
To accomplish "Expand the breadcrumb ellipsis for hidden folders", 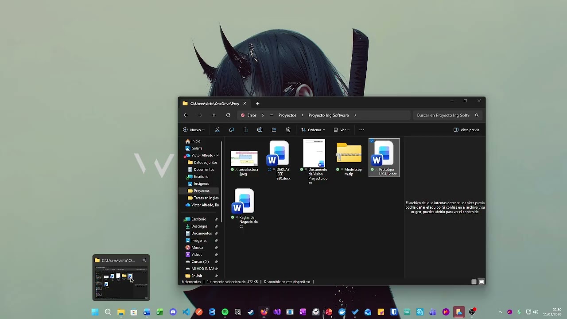I will [272, 115].
